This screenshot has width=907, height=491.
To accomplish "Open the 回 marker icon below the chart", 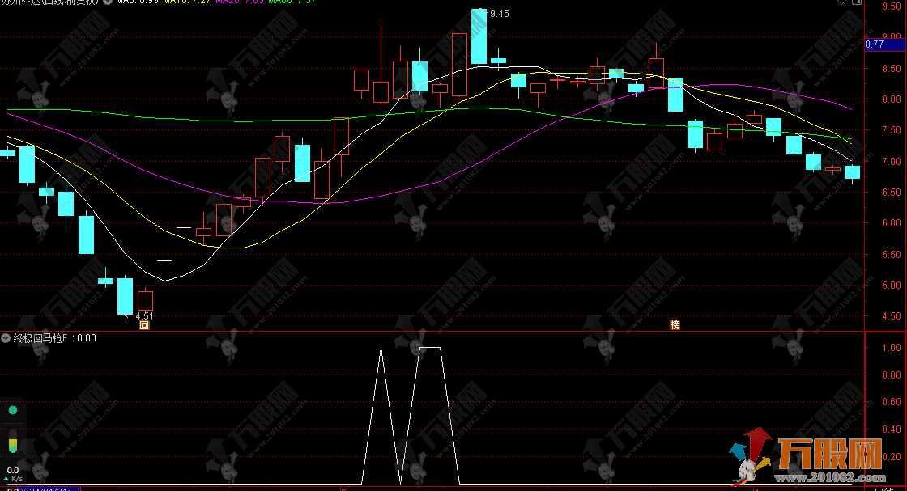I will pos(145,325).
